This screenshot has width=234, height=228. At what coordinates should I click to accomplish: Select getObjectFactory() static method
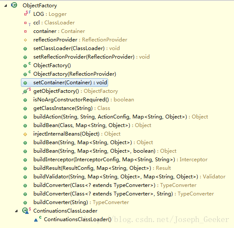tap(76, 91)
